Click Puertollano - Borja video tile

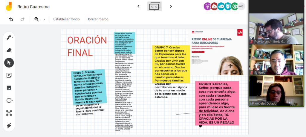(x=276, y=29)
